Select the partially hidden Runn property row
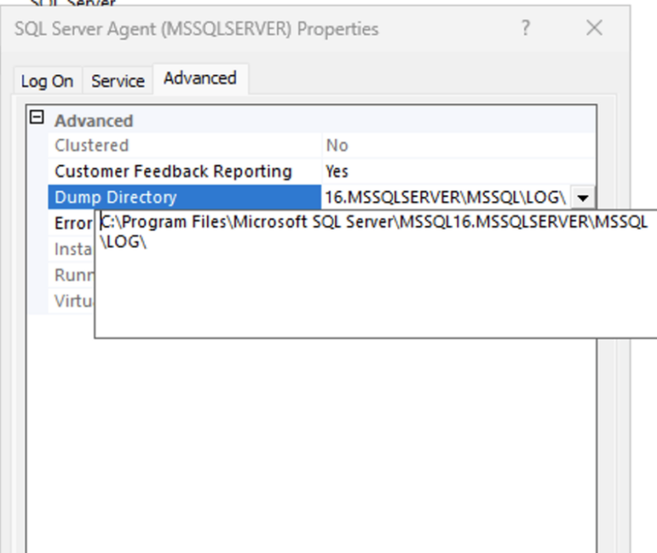657x553 pixels. (73, 275)
